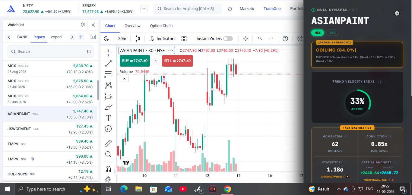Open the Markets menu
This screenshot has height=195, width=412.
pyautogui.click(x=247, y=9)
